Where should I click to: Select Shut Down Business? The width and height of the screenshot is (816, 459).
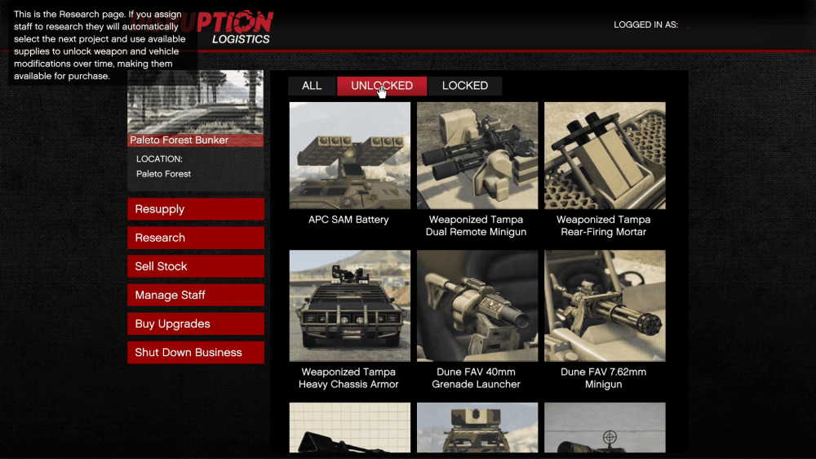196,352
